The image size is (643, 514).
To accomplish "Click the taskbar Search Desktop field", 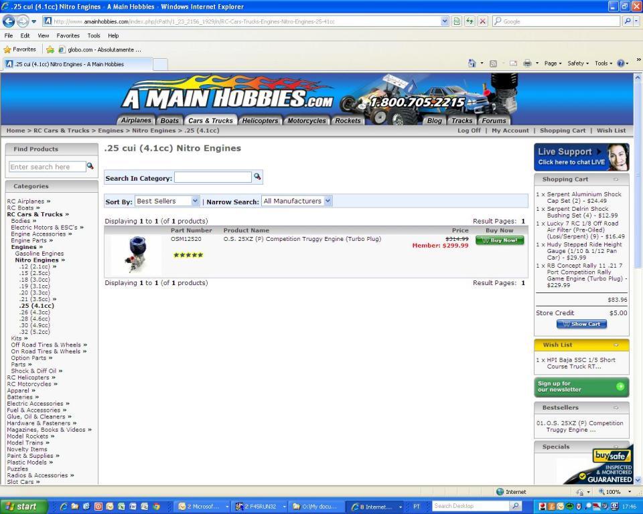I will pyautogui.click(x=471, y=506).
